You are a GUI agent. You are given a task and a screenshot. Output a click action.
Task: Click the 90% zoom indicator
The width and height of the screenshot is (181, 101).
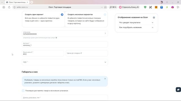point(113,7)
